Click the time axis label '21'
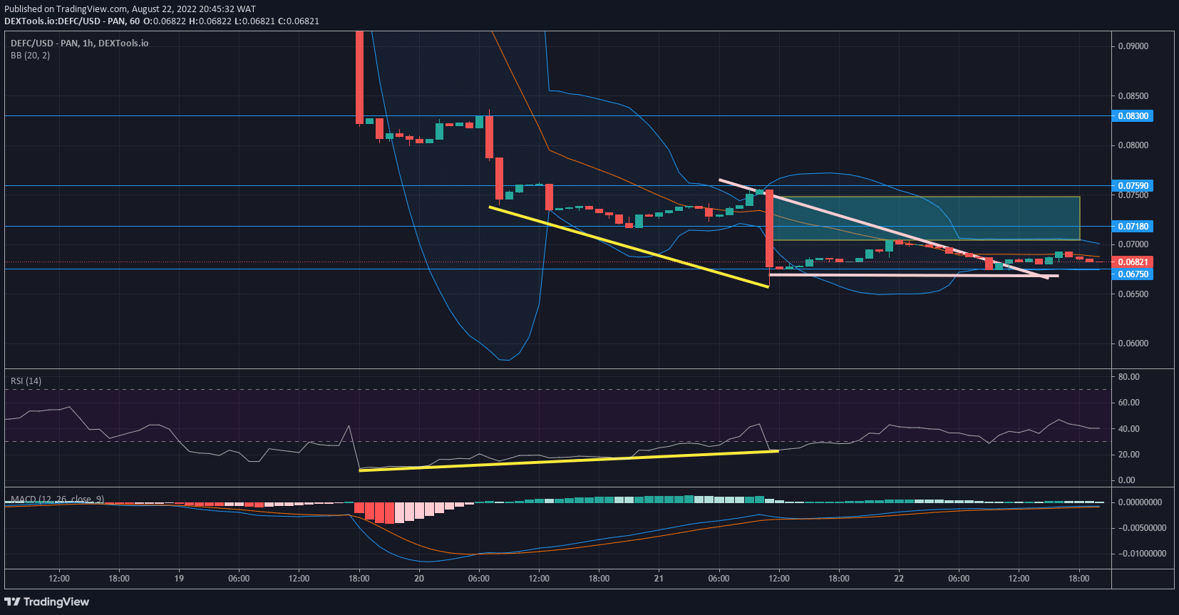This screenshot has height=615, width=1179. (659, 578)
